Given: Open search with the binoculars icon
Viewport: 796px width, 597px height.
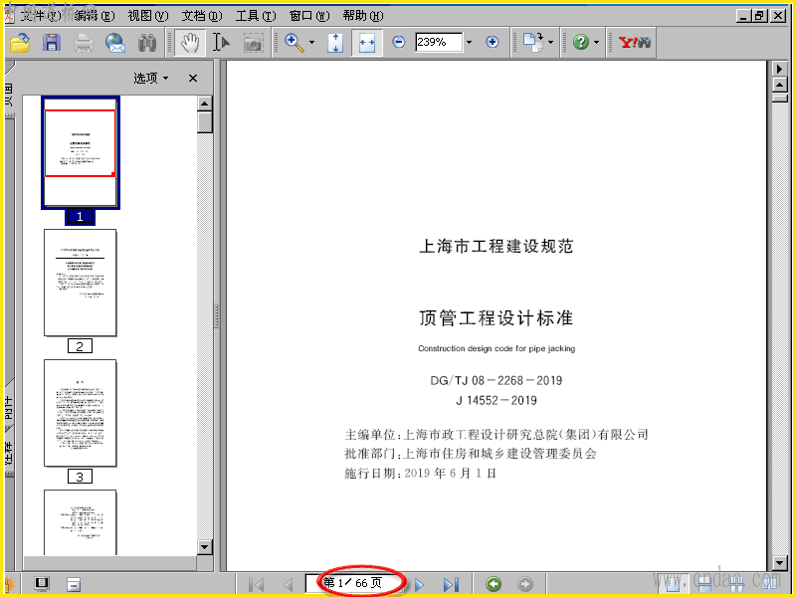Looking at the screenshot, I should pos(147,43).
